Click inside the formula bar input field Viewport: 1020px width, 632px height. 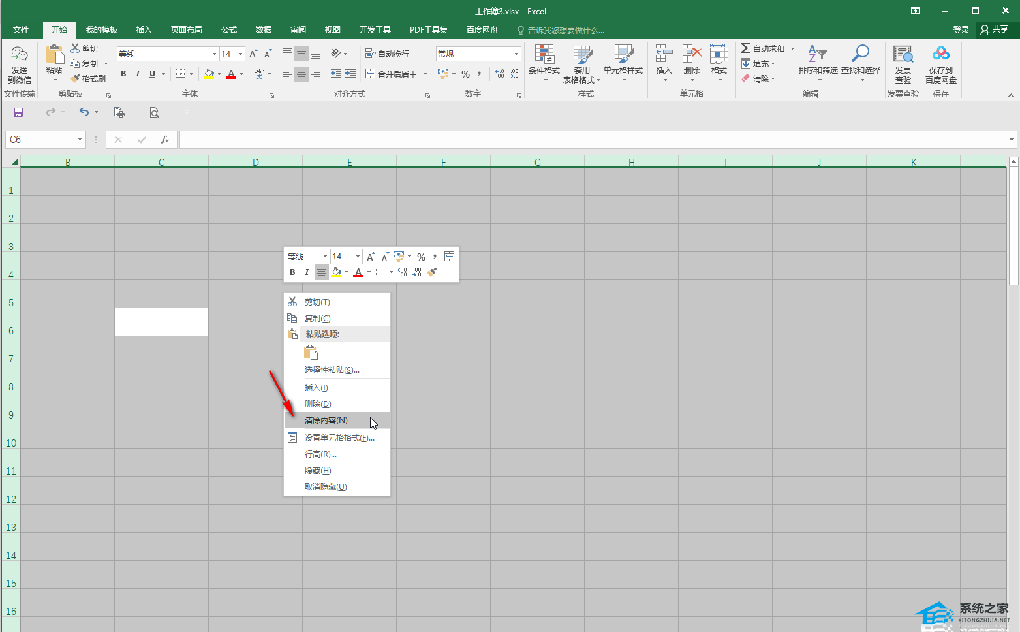click(x=587, y=140)
